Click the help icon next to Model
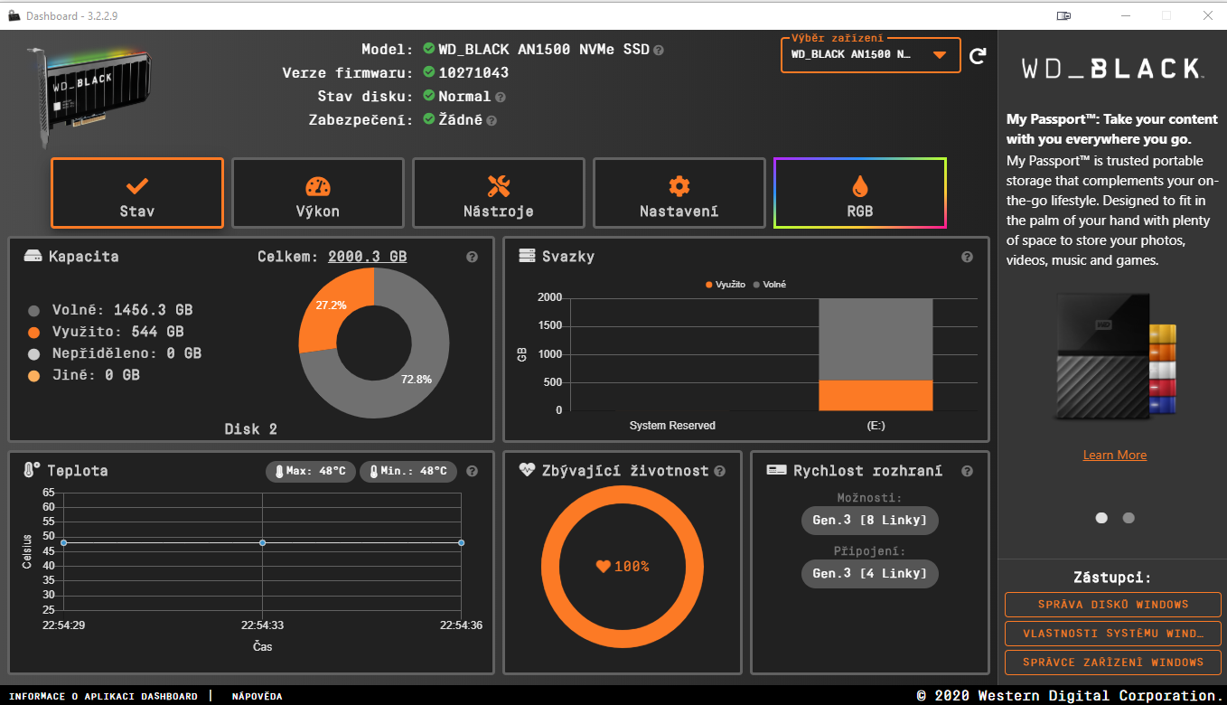This screenshot has height=705, width=1227. 659,50
